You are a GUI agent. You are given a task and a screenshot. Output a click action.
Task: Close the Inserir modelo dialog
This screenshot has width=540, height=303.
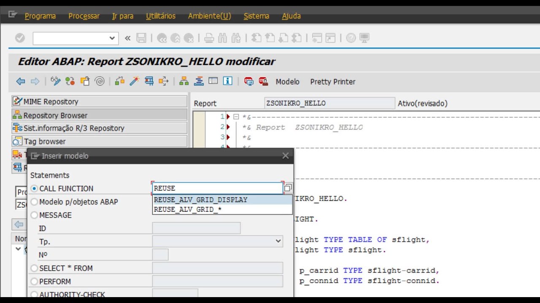[x=286, y=156]
